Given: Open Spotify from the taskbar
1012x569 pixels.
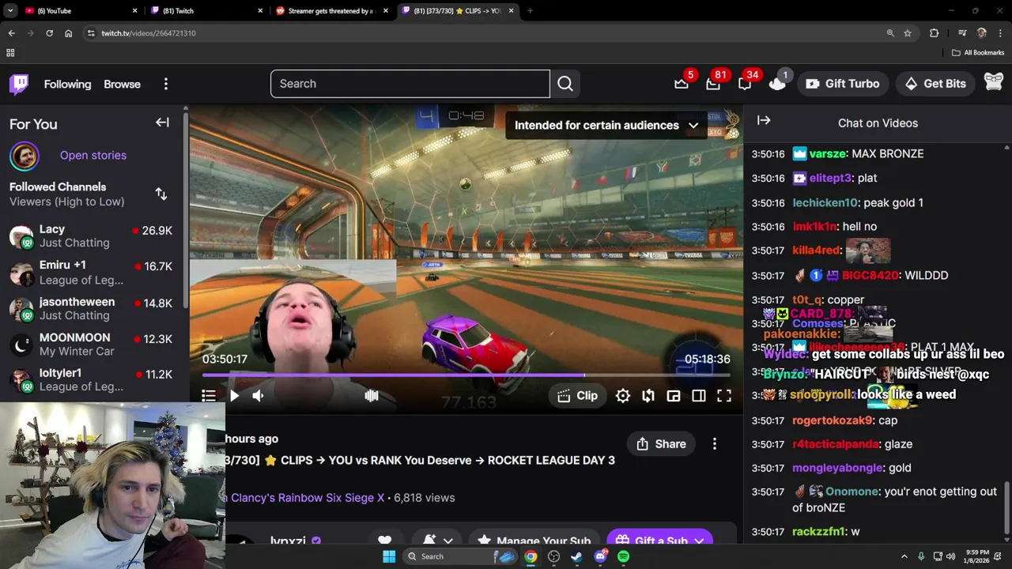Looking at the screenshot, I should [624, 556].
